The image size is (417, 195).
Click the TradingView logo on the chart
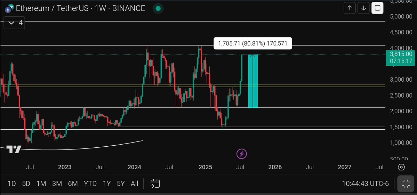click(x=14, y=149)
